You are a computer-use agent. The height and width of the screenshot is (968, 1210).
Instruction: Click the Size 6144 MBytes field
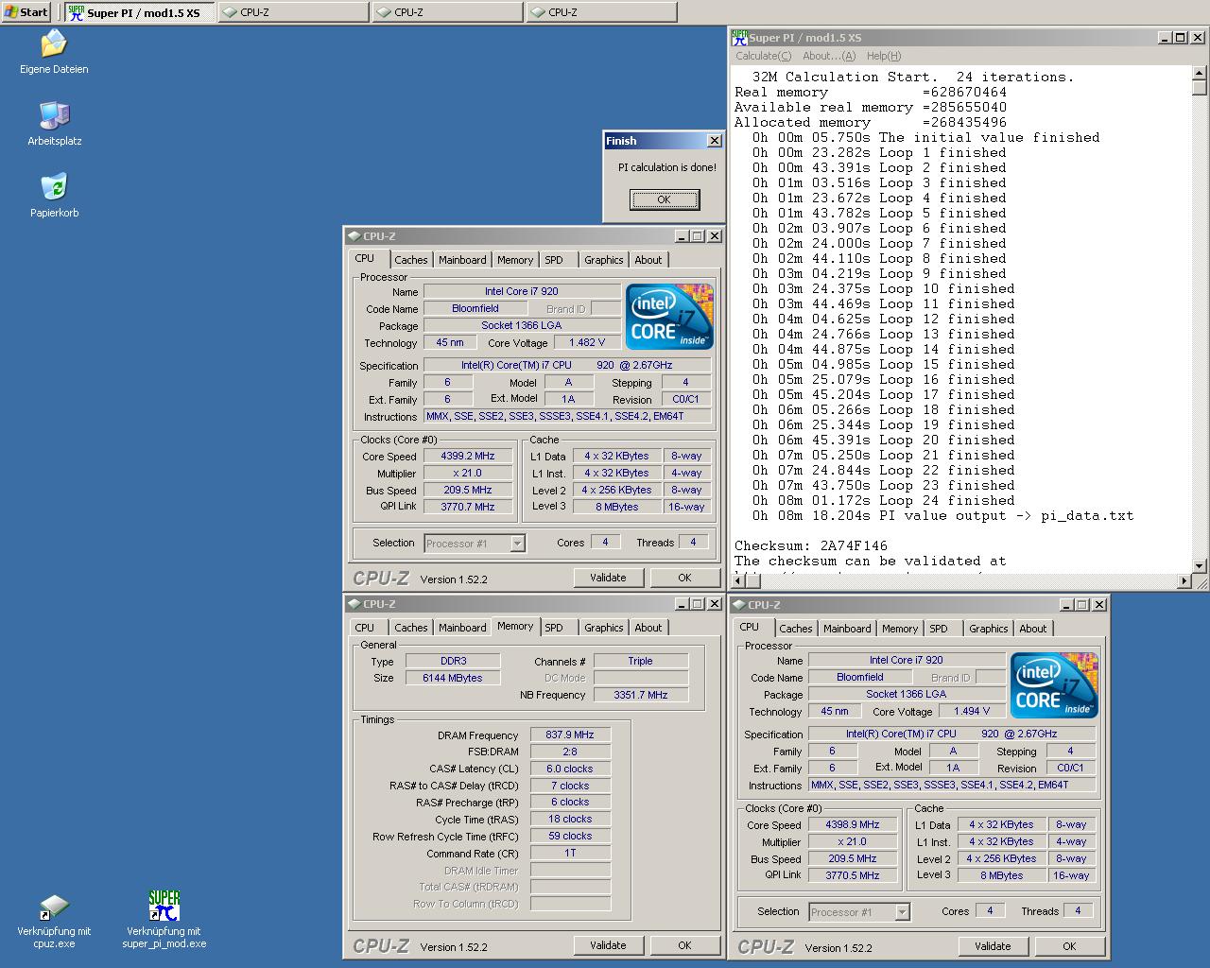(x=453, y=678)
